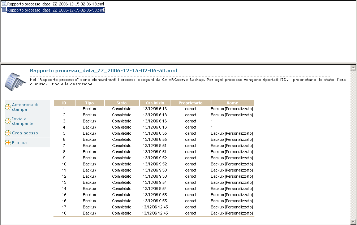The height and width of the screenshot is (225, 357).
Task: Click the scroll up arrow in the report pane
Action: click(x=353, y=67)
